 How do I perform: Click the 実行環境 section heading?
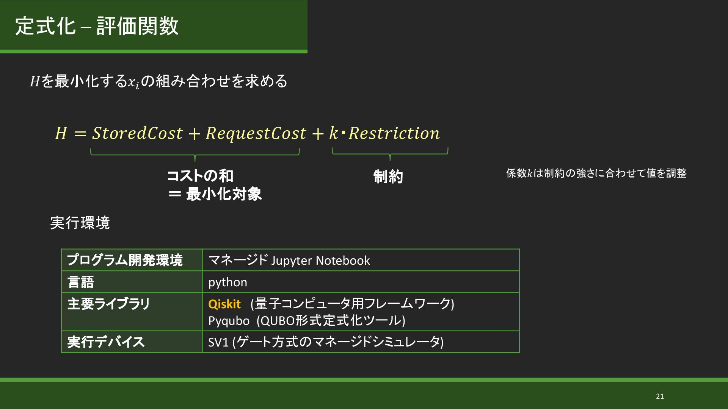coord(80,223)
